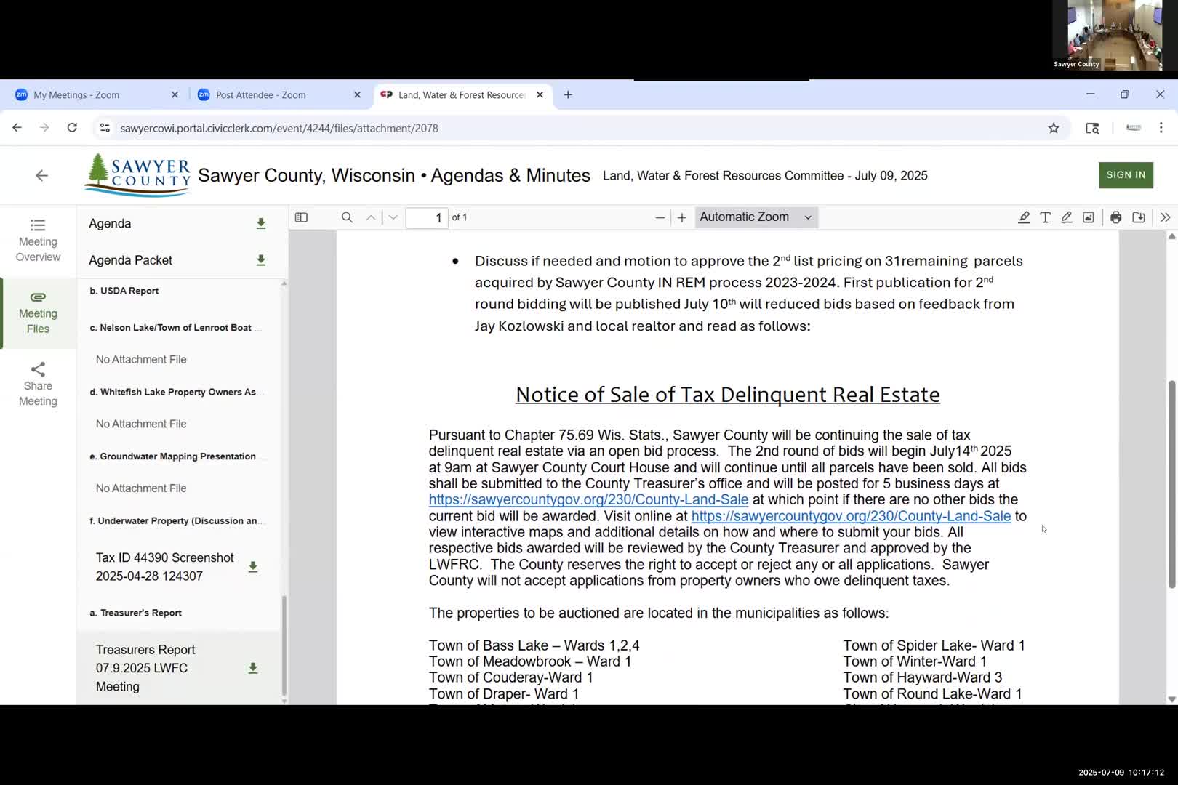Click the PDF zoom out minus button

pos(660,217)
